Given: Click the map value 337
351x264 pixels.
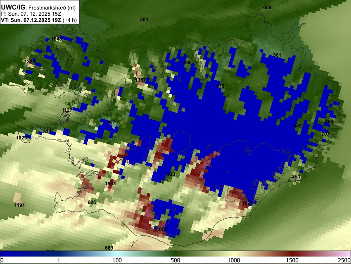Looking at the screenshot, I should (x=47, y=132).
